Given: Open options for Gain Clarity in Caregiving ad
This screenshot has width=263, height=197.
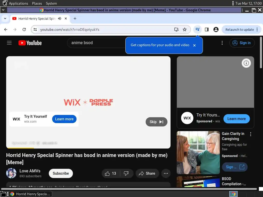Looking at the screenshot, I should (x=251, y=134).
